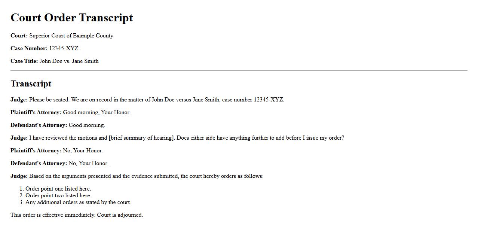Click the Transcript section heading
Image resolution: width=478 pixels, height=225 pixels.
(x=31, y=83)
